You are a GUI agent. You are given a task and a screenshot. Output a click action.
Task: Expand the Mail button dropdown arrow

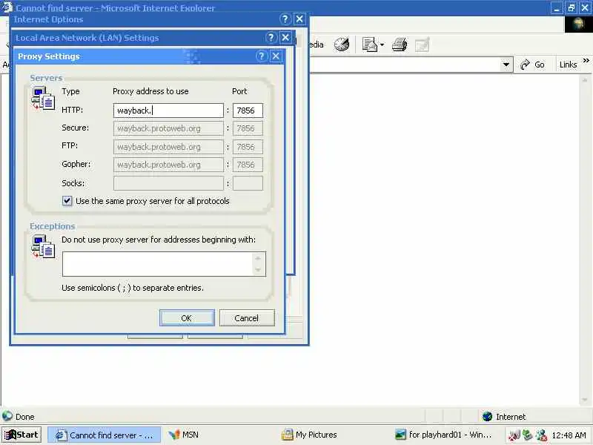382,44
